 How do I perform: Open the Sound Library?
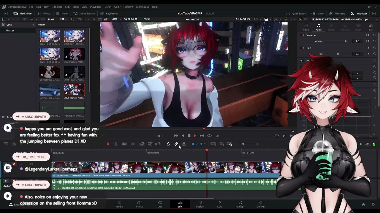[x=84, y=13]
